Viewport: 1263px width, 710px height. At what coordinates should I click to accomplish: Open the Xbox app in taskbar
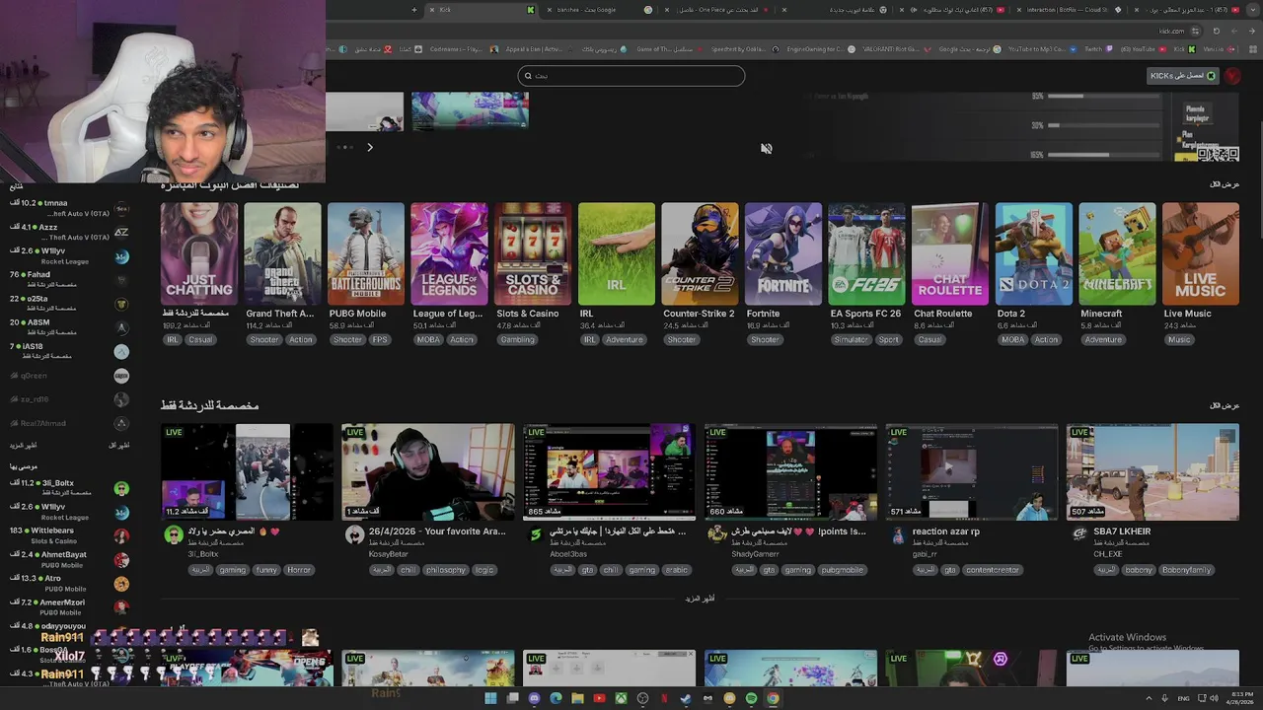[x=621, y=698]
